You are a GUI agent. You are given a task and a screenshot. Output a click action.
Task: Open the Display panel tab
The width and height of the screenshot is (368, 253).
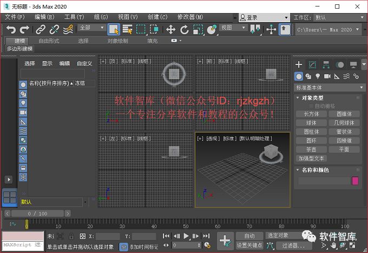pyautogui.click(x=353, y=64)
